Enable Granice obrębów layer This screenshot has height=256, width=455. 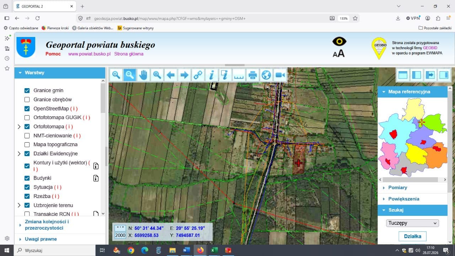[x=27, y=100]
